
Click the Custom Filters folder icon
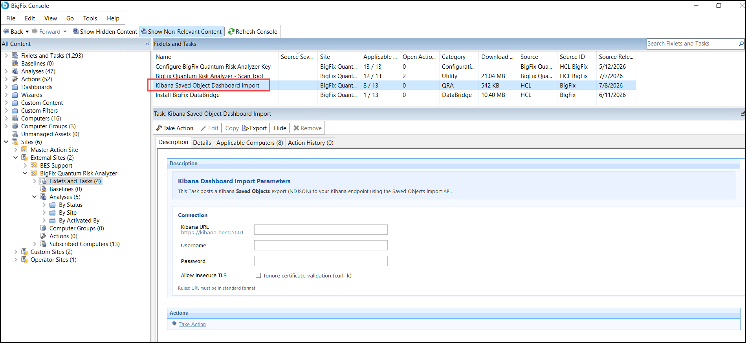click(x=15, y=111)
